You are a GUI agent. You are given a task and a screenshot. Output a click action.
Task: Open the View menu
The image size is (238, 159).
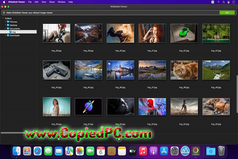(x=44, y=2)
